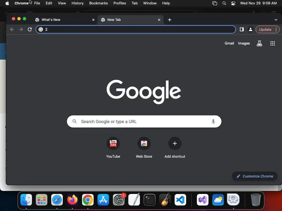Open the Chrome application menu
The height and width of the screenshot is (211, 282).
coord(21,3)
